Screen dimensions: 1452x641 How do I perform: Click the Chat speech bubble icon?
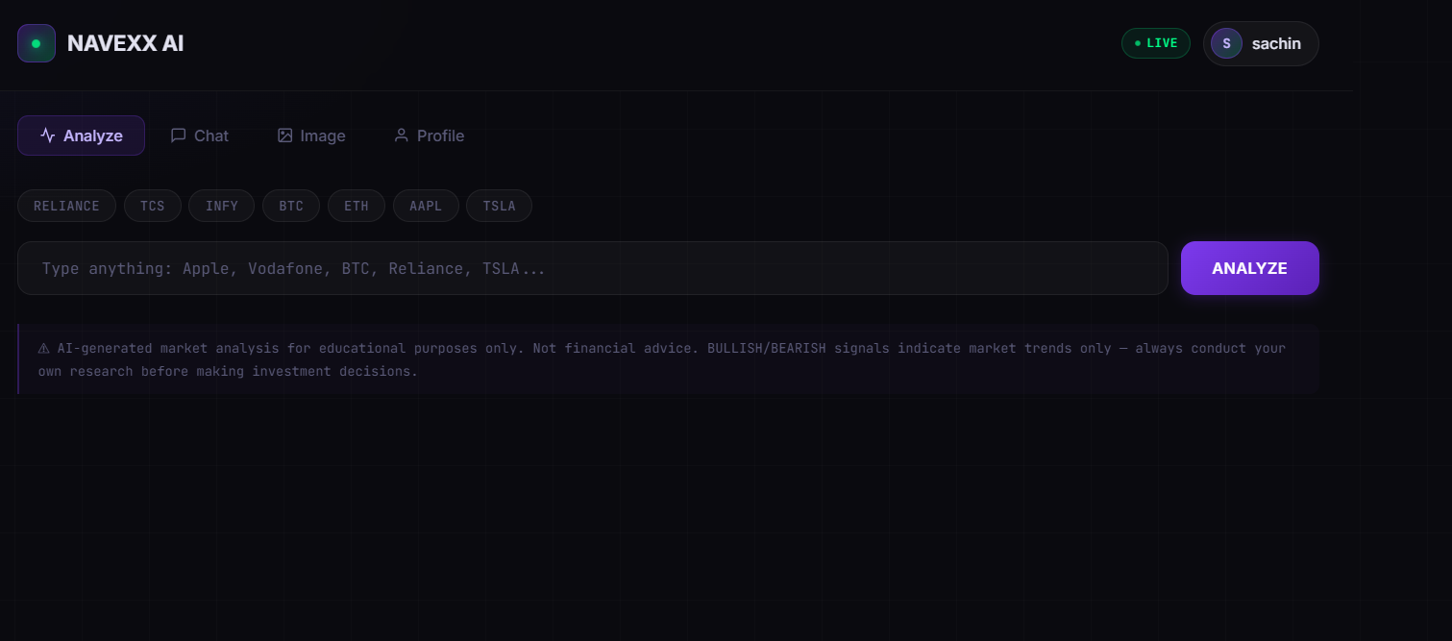pyautogui.click(x=178, y=136)
